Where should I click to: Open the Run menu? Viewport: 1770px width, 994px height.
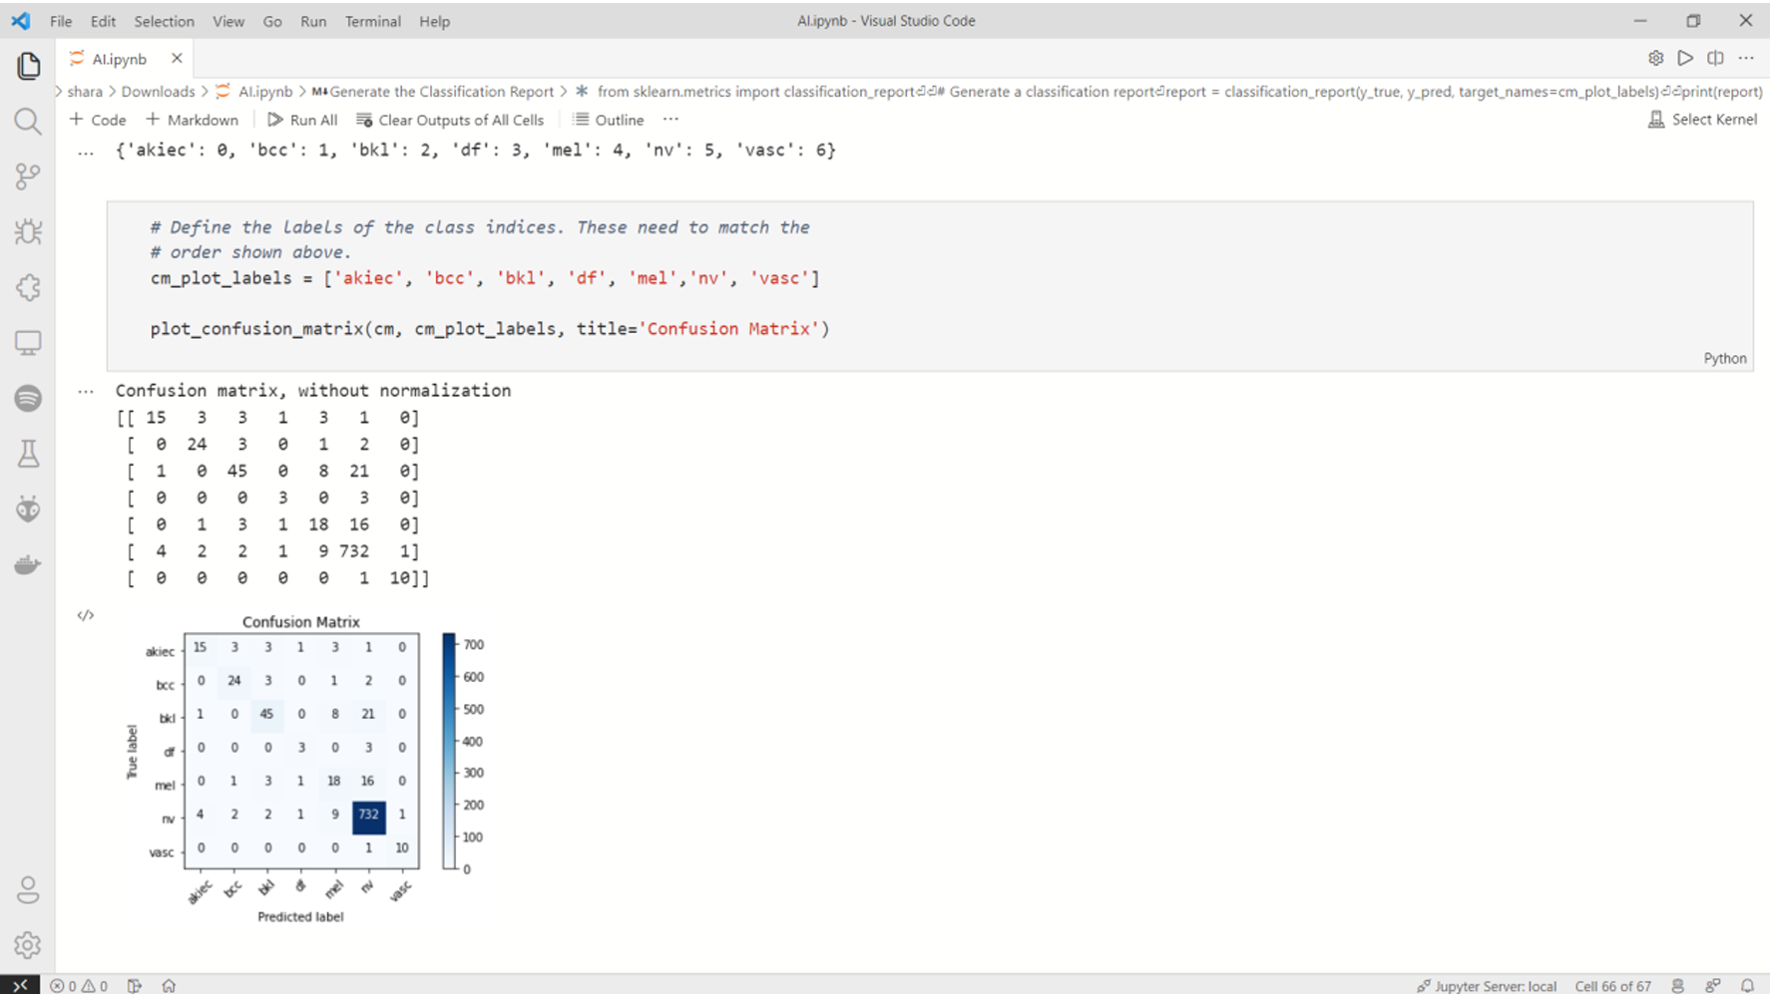tap(313, 21)
